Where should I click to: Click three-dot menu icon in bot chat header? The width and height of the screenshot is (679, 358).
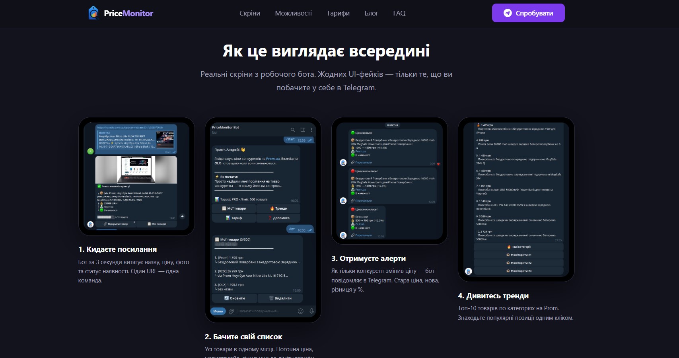311,130
